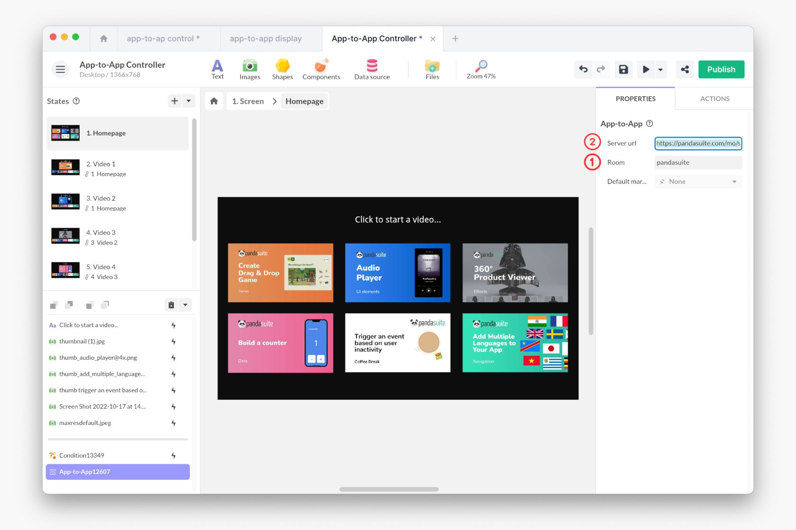Click the Share icon

click(x=684, y=69)
